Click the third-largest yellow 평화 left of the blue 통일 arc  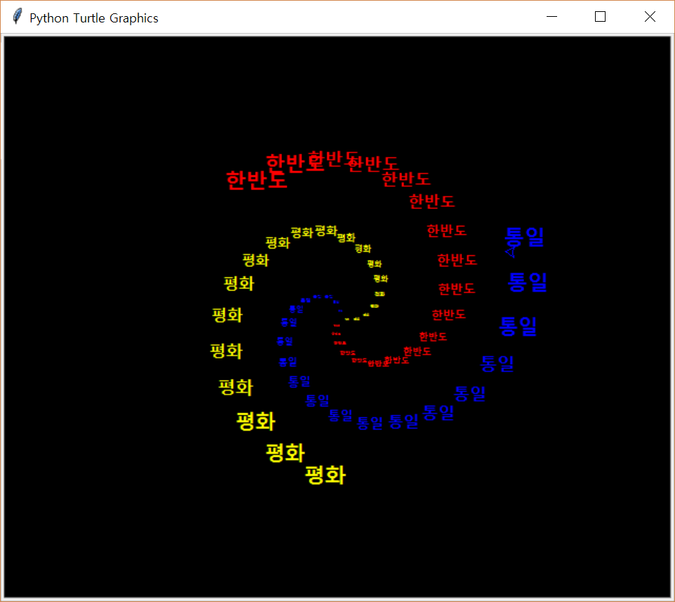pos(255,422)
